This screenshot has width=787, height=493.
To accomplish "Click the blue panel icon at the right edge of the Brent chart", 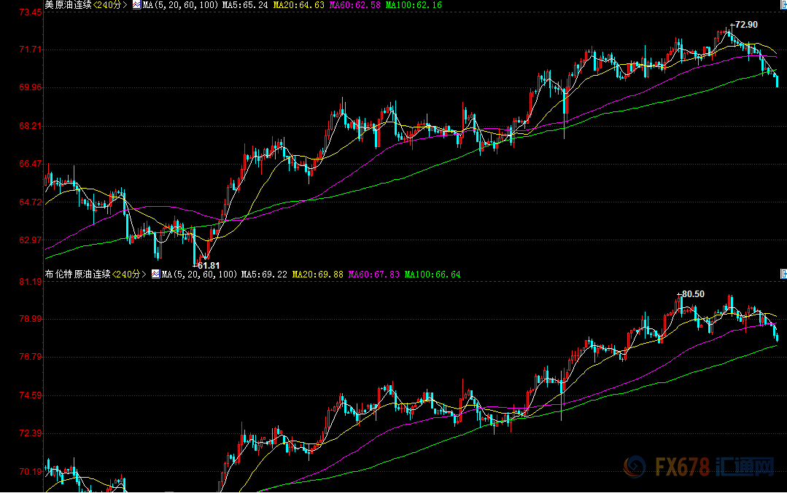I will click(783, 275).
